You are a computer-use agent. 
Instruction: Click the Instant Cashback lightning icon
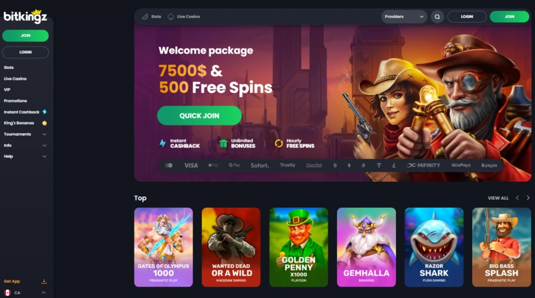pyautogui.click(x=45, y=112)
